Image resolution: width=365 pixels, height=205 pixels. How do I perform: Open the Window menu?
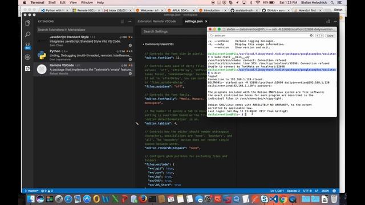(x=87, y=2)
